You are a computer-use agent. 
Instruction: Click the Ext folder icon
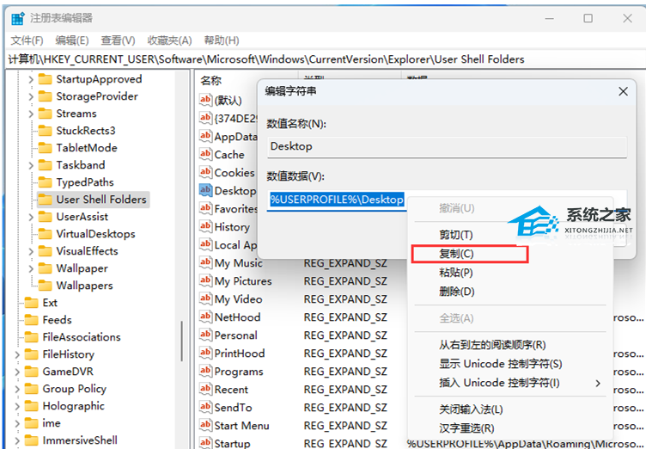[31, 303]
